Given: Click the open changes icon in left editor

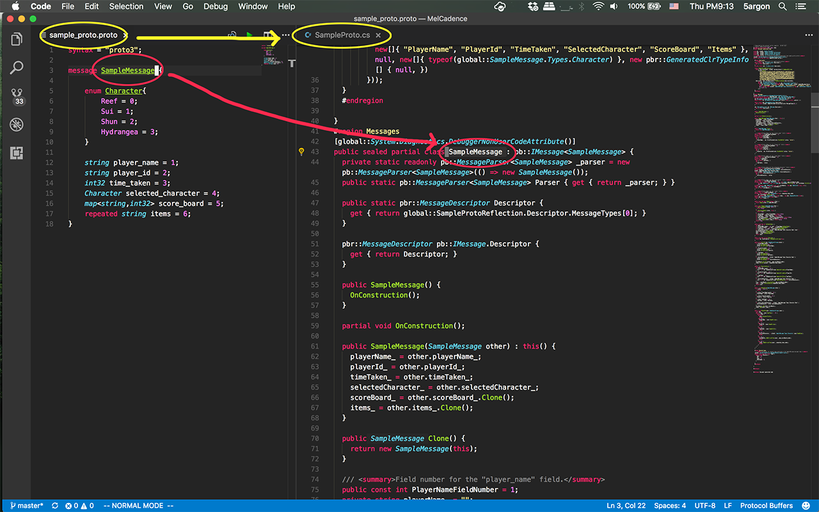Looking at the screenshot, I should tap(233, 35).
